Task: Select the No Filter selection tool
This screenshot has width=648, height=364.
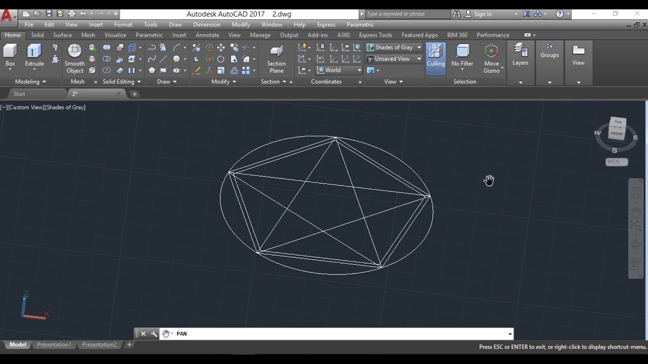Action: 462,55
